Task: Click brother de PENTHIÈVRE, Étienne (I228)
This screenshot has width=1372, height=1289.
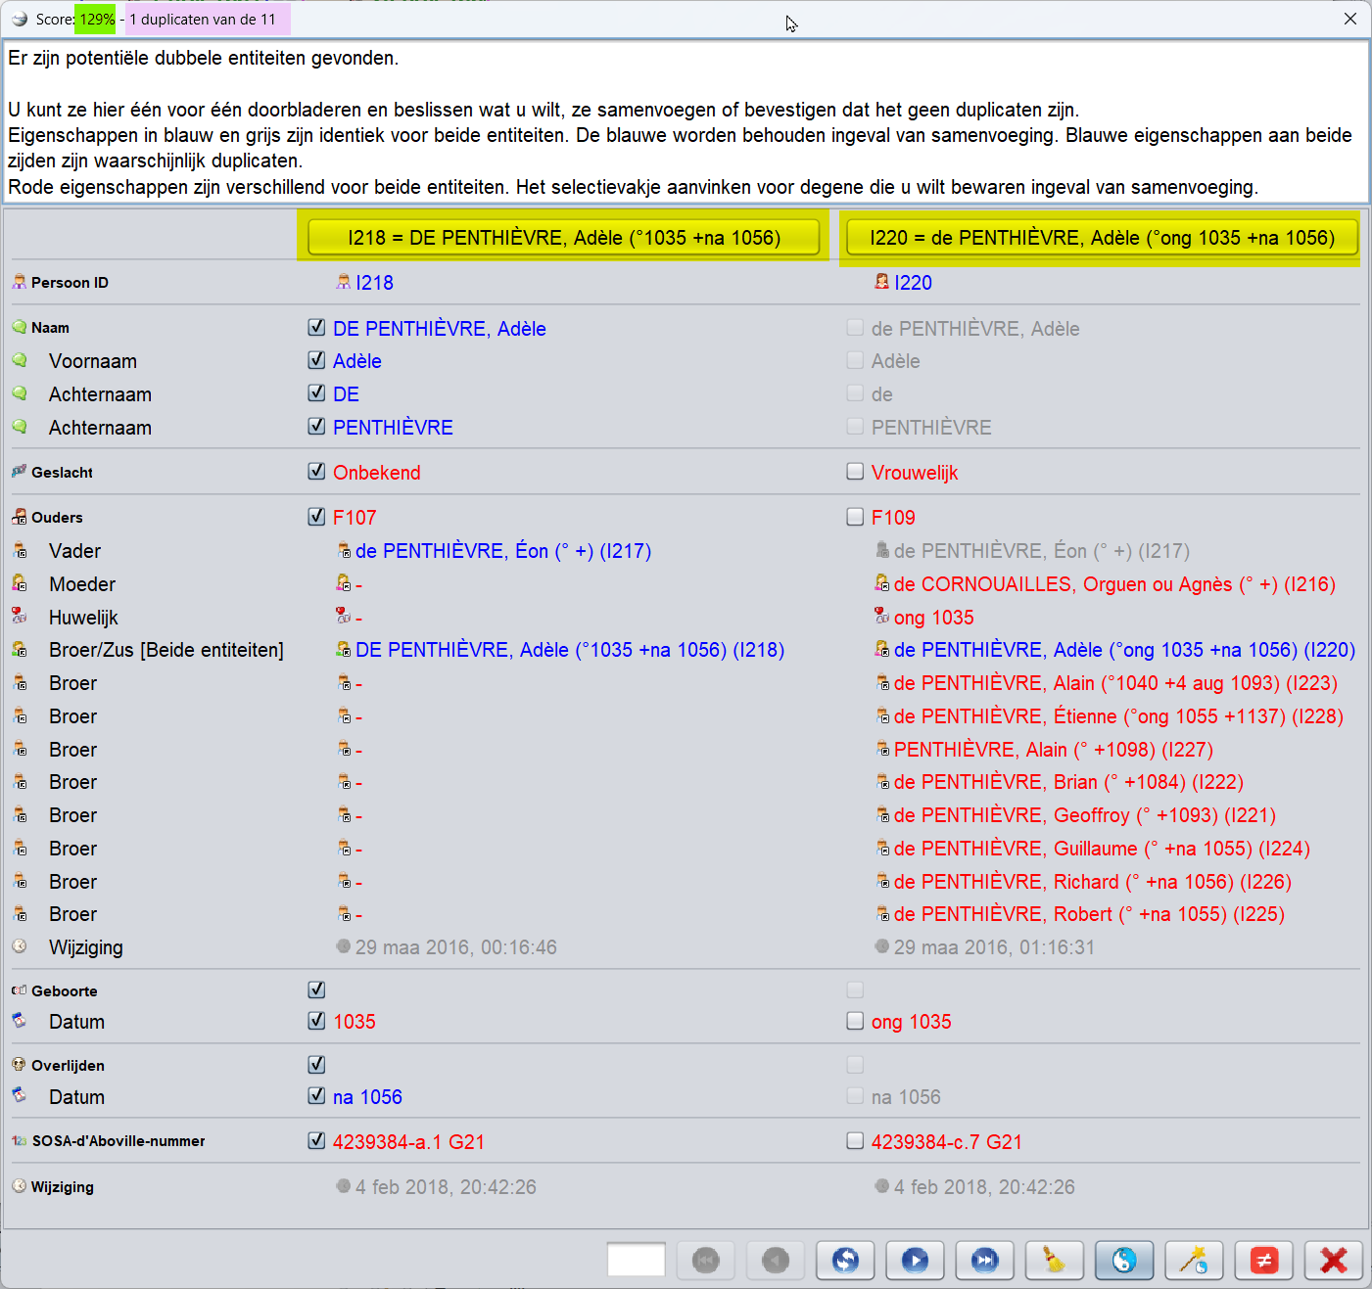Action: coord(1118,716)
